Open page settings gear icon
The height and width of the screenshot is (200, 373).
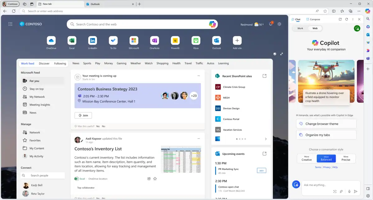tap(279, 24)
